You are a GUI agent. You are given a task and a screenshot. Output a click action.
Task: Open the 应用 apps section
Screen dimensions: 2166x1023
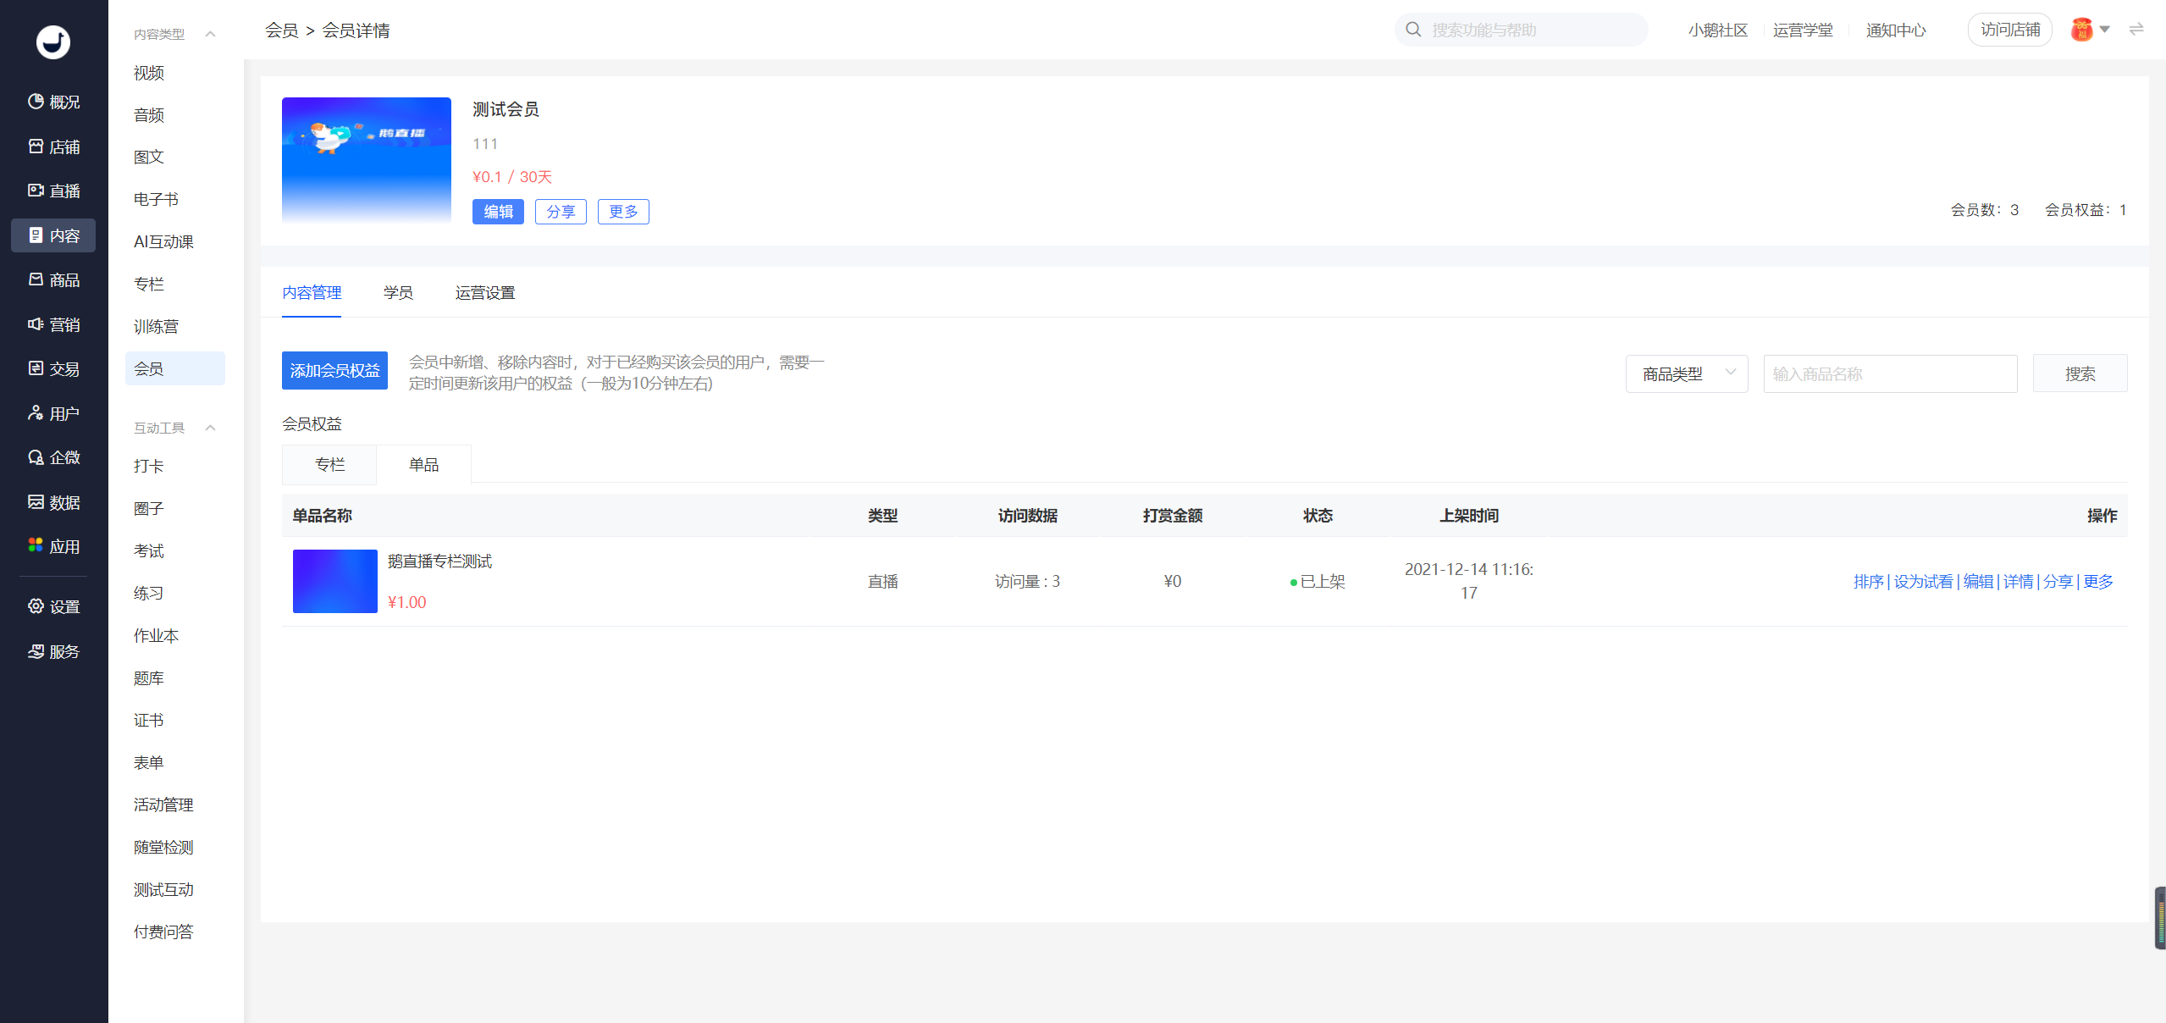(53, 546)
